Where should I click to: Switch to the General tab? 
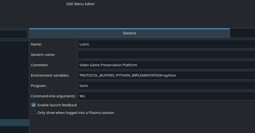[x=129, y=33]
